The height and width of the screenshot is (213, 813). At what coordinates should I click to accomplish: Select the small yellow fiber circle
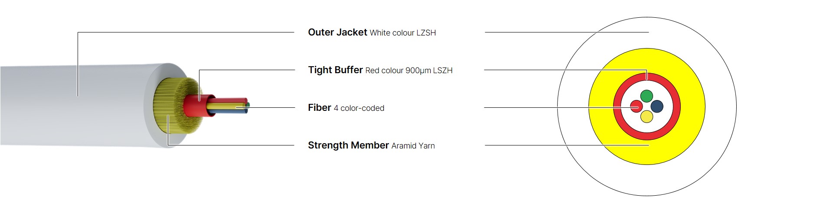click(x=646, y=116)
